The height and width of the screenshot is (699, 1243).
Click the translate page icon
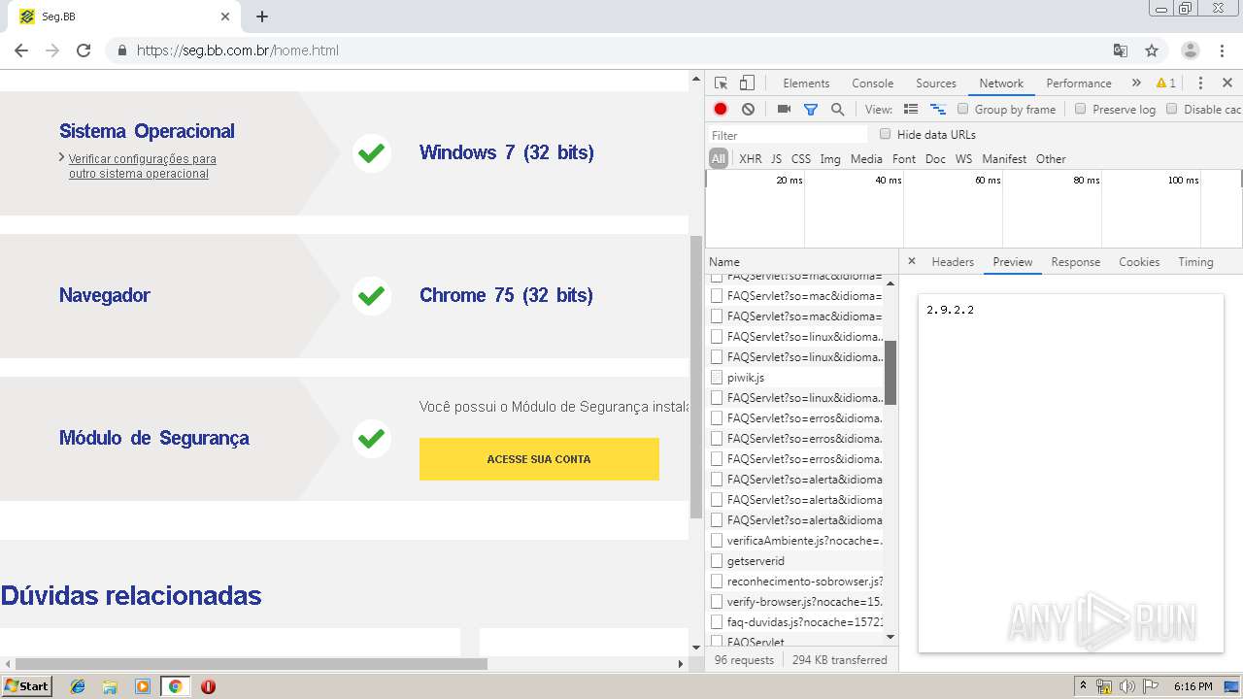1120,50
